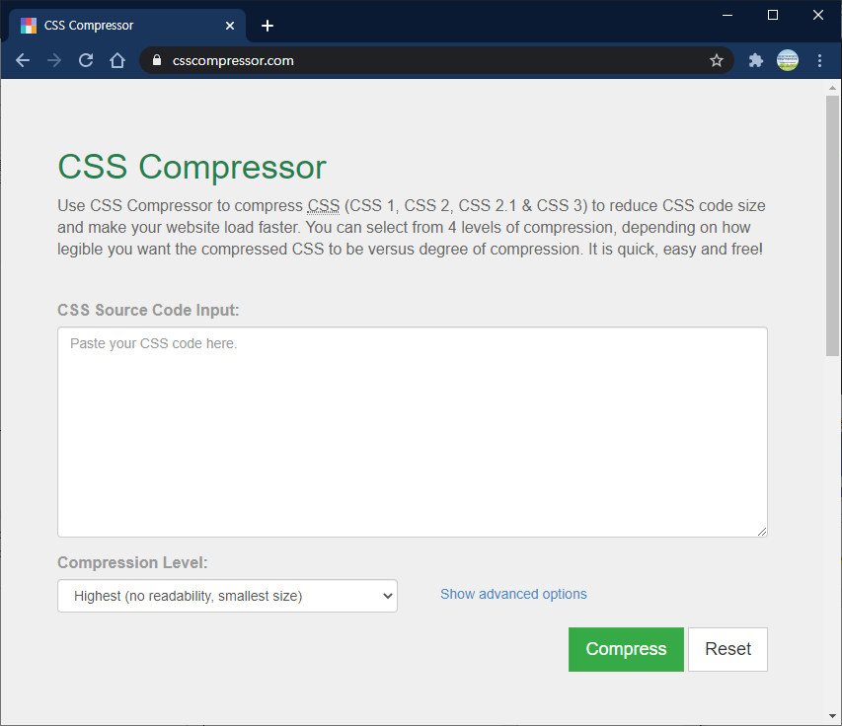Open the browser home page icon
The image size is (842, 726).
(117, 60)
